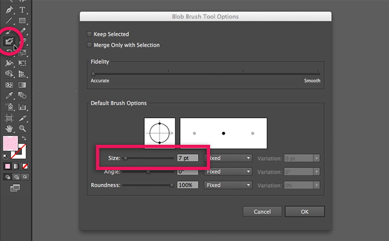389x241 pixels.
Task: Select the Artboard tool
Action: coord(9,117)
